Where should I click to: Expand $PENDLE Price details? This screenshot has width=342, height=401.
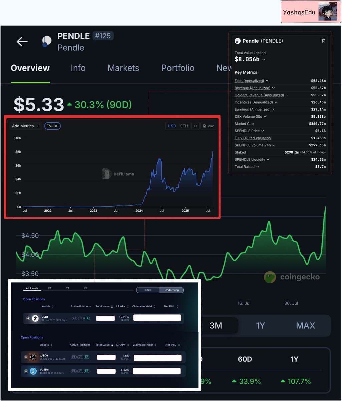pyautogui.click(x=263, y=131)
